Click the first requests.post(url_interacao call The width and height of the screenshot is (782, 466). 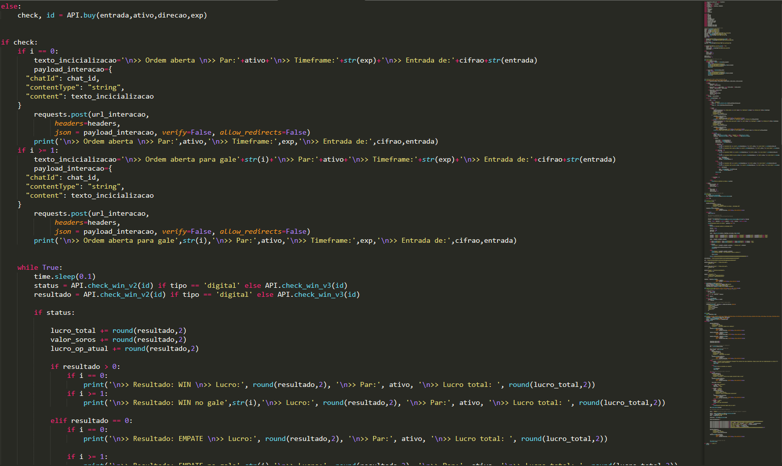click(92, 115)
